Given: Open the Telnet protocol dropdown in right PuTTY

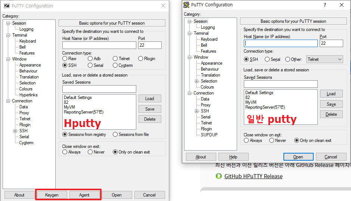Looking at the screenshot, I should [324, 59].
